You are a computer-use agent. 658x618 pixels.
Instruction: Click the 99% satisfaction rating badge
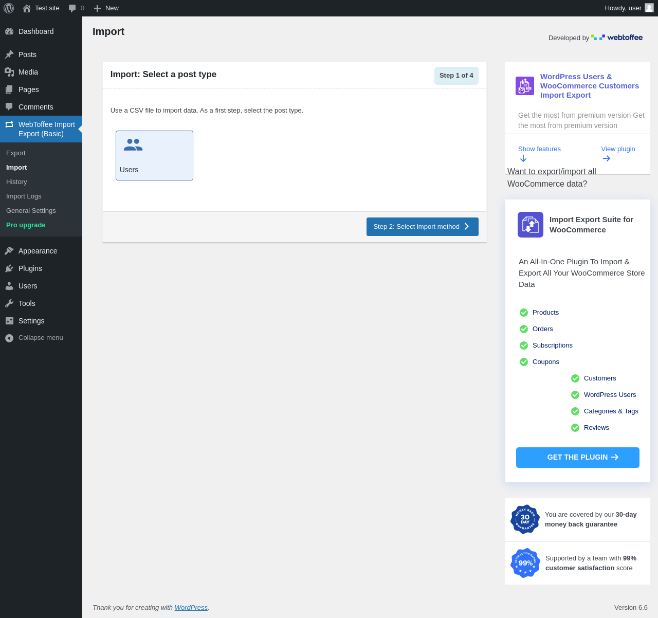[525, 563]
